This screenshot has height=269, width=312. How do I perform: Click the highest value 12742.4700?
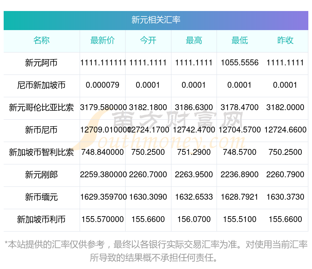(194, 130)
